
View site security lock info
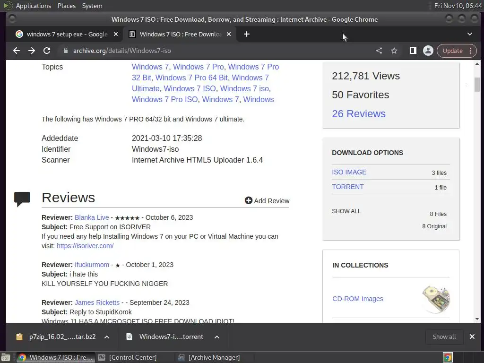point(65,51)
